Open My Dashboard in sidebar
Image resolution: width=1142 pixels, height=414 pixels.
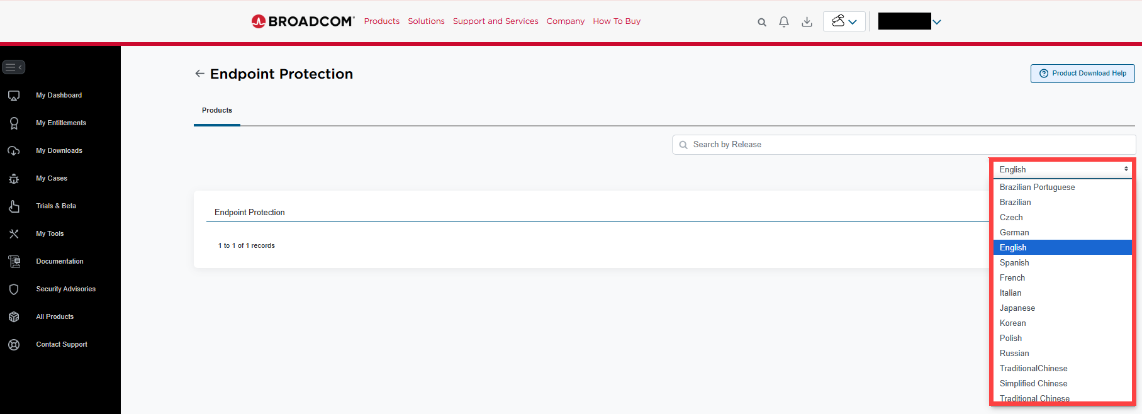tap(59, 96)
